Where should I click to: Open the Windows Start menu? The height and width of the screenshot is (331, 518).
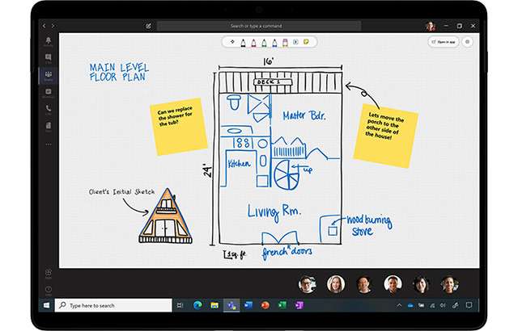click(47, 305)
